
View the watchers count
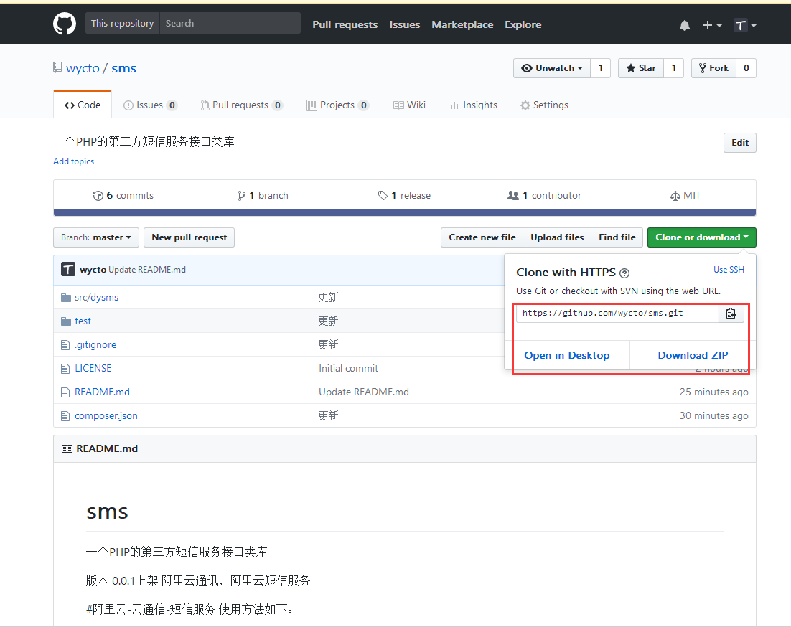pos(600,68)
